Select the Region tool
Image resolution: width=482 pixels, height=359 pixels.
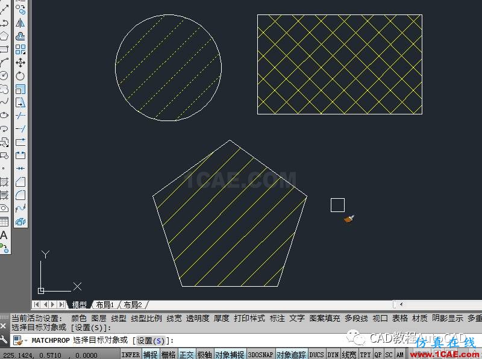point(4,208)
